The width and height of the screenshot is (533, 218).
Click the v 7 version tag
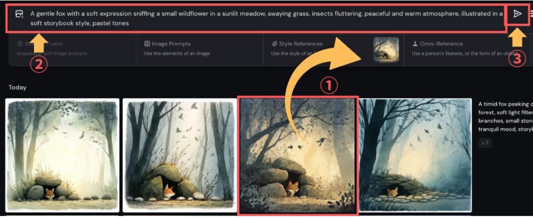coord(485,143)
